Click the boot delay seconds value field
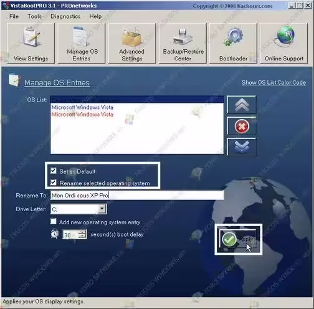Image resolution: width=314 pixels, height=309 pixels. coord(70,235)
